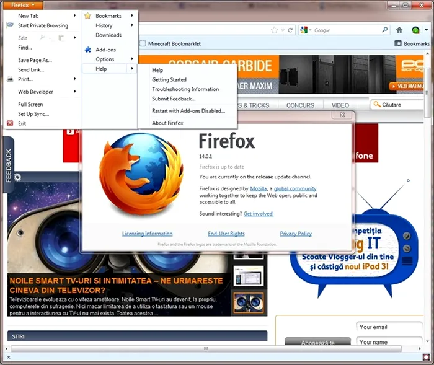Viewport: 434px width, 365px height.
Task: Click the red Exit icon
Action: pyautogui.click(x=10, y=123)
